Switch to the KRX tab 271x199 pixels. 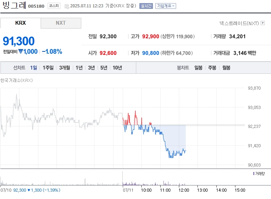[x=21, y=23]
